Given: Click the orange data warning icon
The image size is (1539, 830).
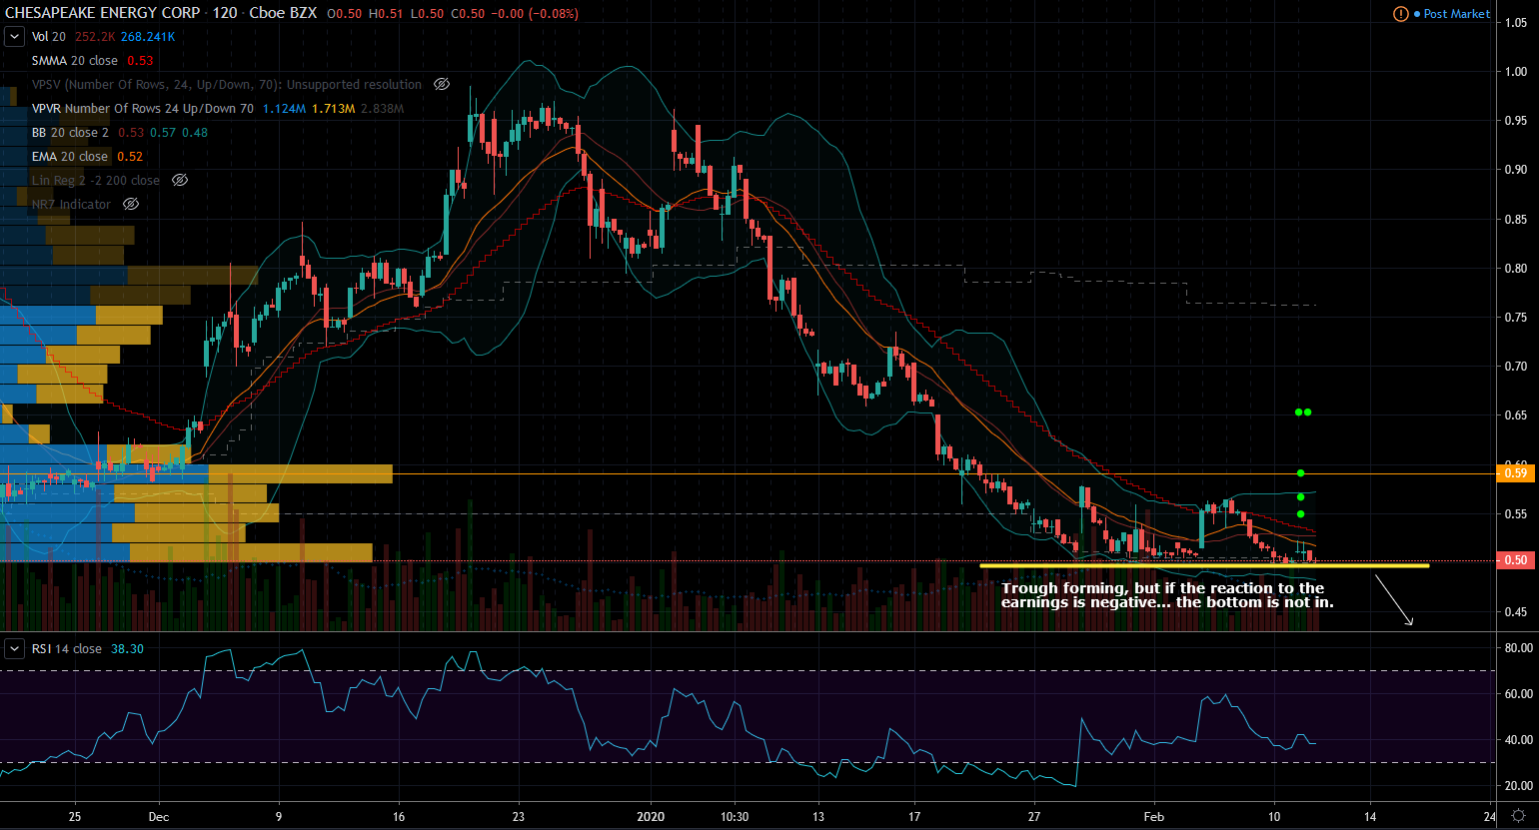Looking at the screenshot, I should tap(1401, 14).
